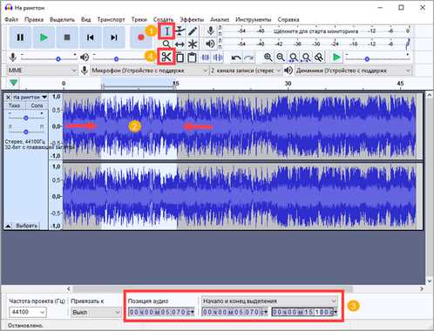The image size is (434, 331).
Task: Collapse the track with the arrow button
Action: pos(8,226)
